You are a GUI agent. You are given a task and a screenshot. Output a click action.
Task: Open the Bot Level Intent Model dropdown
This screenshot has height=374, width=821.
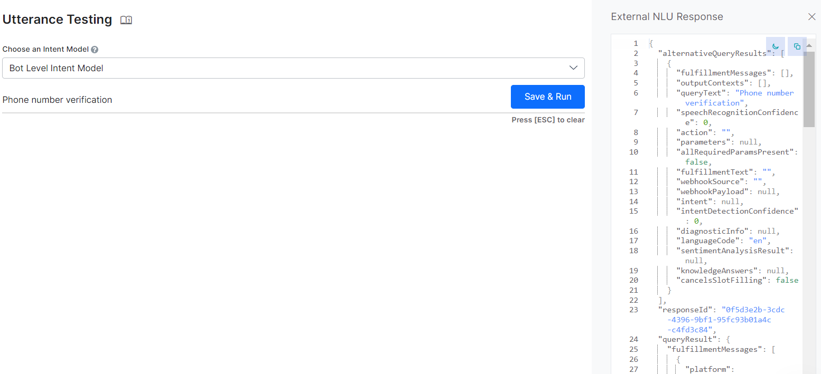[x=293, y=68]
